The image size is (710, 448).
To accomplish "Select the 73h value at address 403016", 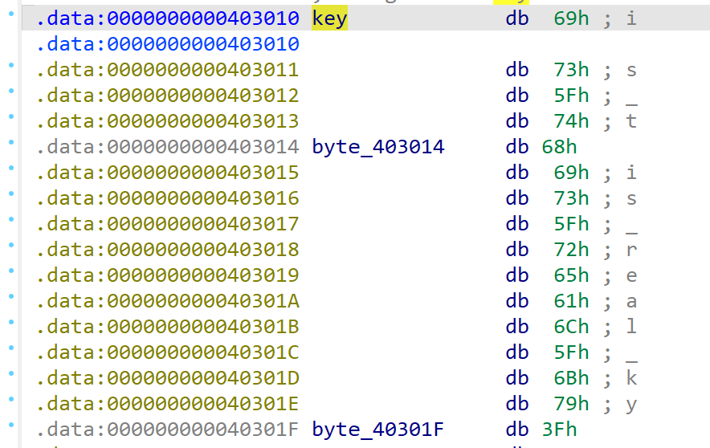I will tap(571, 198).
